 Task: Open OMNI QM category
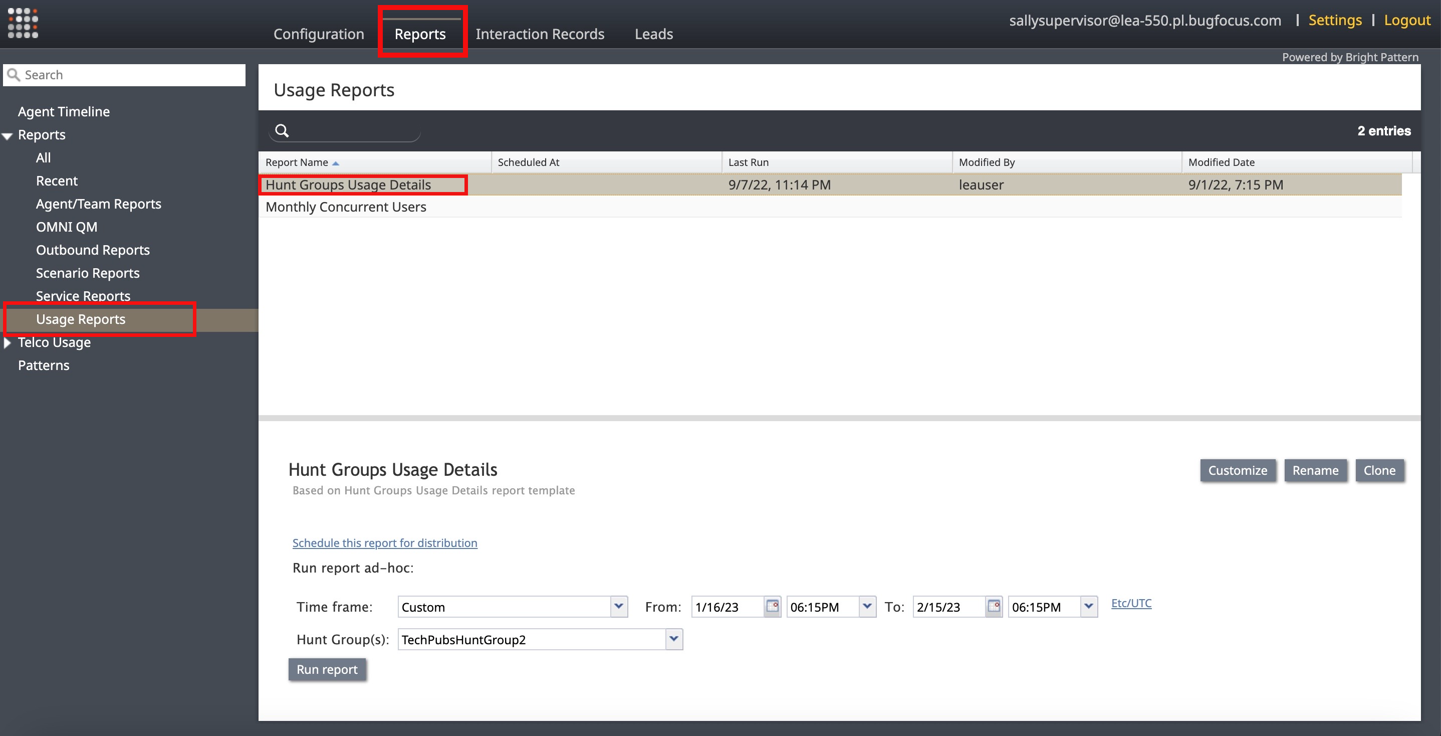pos(67,227)
